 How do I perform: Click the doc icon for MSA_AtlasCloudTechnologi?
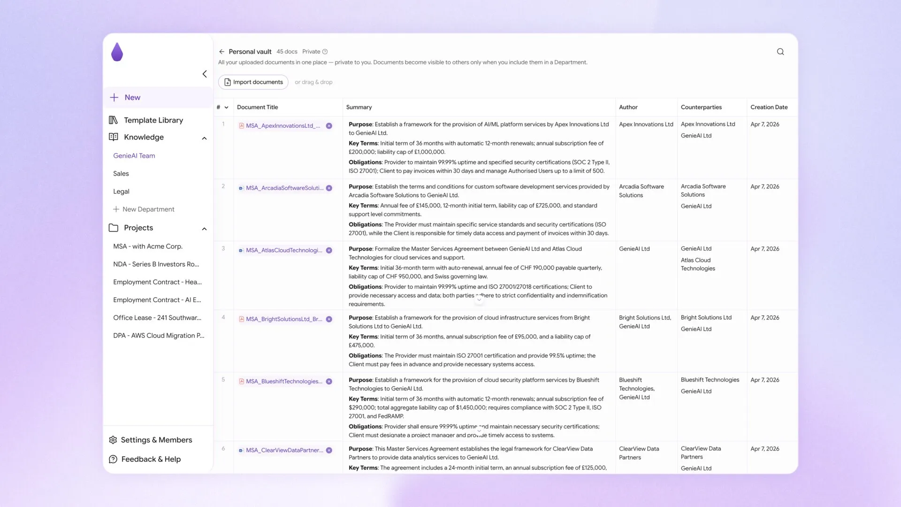241,251
